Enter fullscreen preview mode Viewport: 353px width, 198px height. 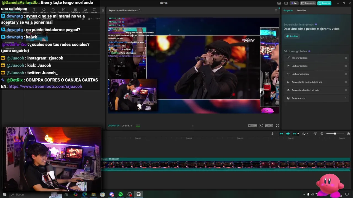click(x=277, y=126)
